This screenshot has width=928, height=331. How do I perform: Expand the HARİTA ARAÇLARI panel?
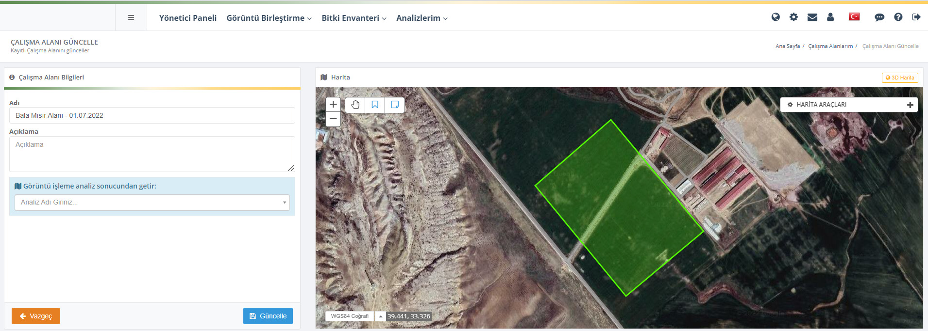[x=910, y=105]
